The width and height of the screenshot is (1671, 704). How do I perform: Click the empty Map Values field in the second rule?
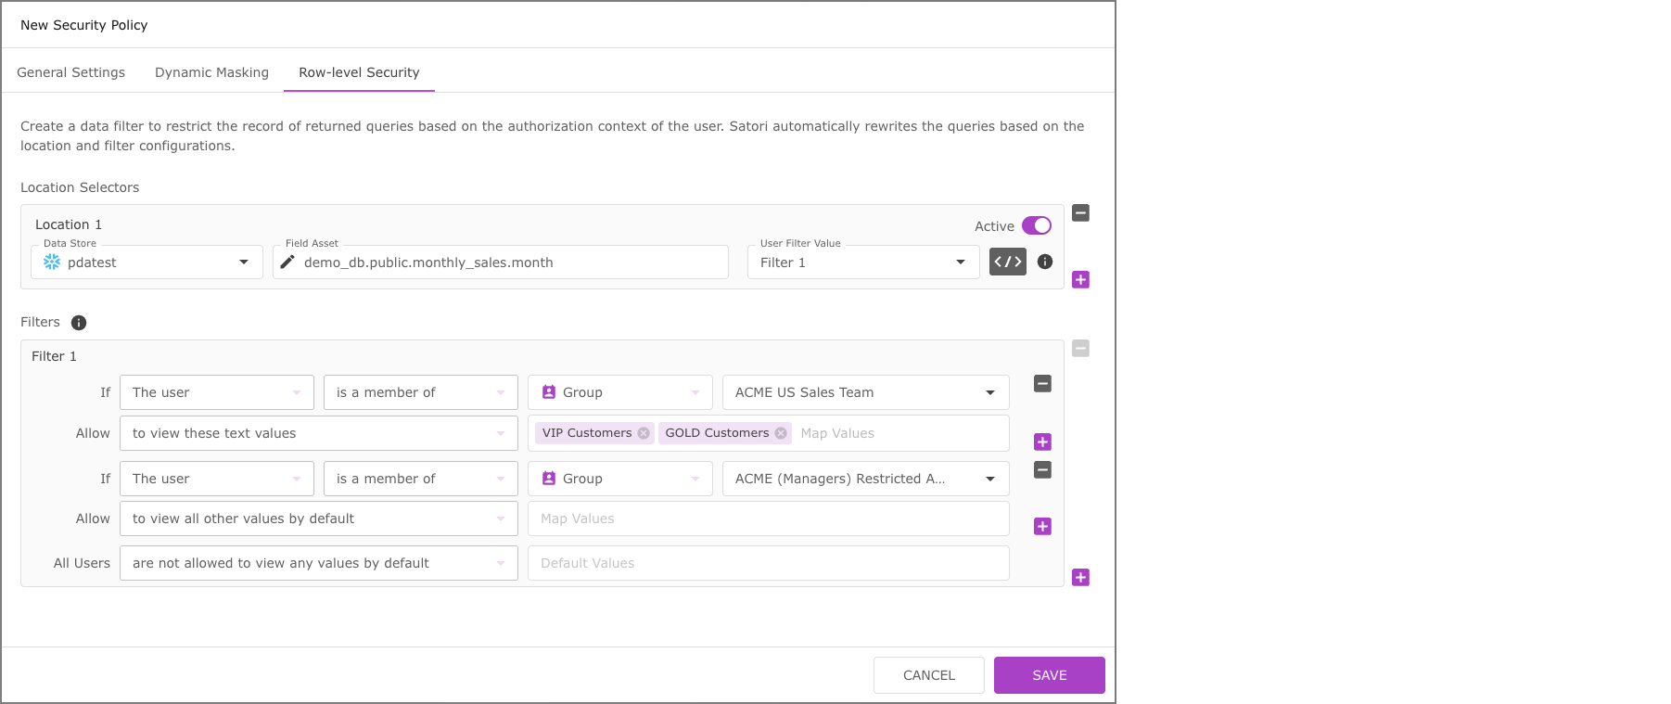(769, 518)
